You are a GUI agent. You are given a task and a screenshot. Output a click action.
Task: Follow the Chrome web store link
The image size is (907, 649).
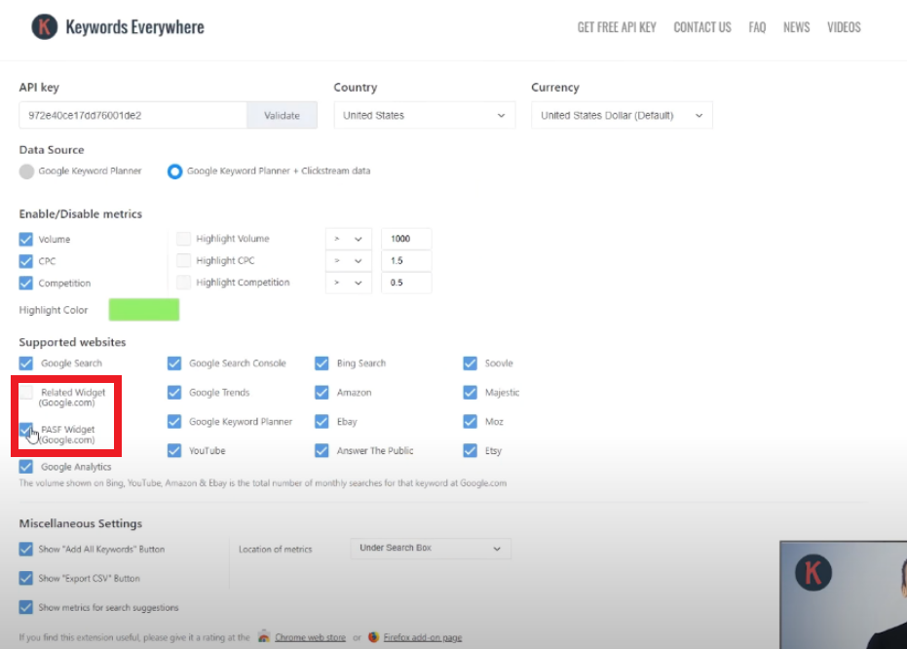tap(310, 637)
